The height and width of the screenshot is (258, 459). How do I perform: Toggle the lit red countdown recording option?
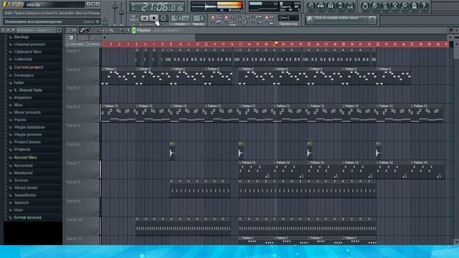tap(226, 17)
